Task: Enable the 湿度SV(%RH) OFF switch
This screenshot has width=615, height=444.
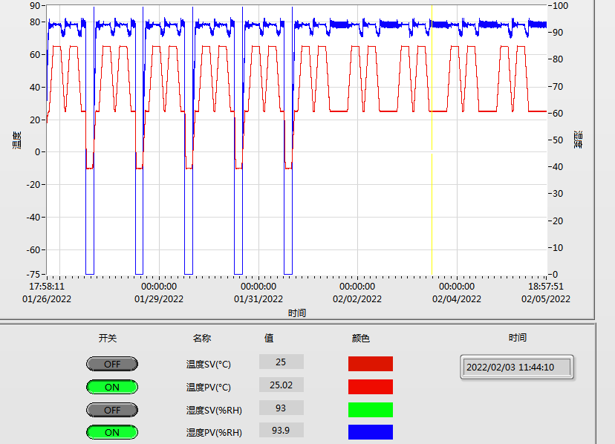Action: pyautogui.click(x=112, y=410)
